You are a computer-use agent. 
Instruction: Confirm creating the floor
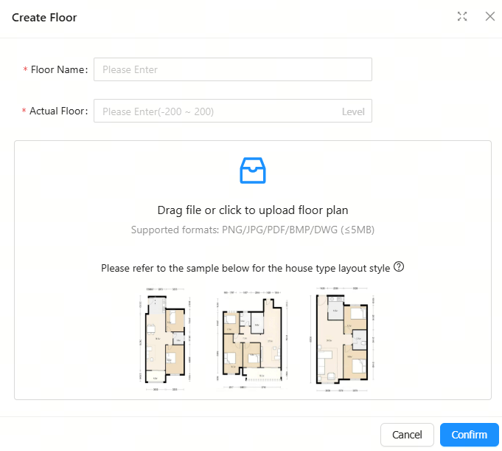click(470, 435)
